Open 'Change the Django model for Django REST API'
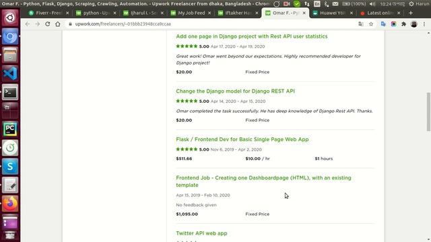This screenshot has width=431, height=242. [235, 91]
